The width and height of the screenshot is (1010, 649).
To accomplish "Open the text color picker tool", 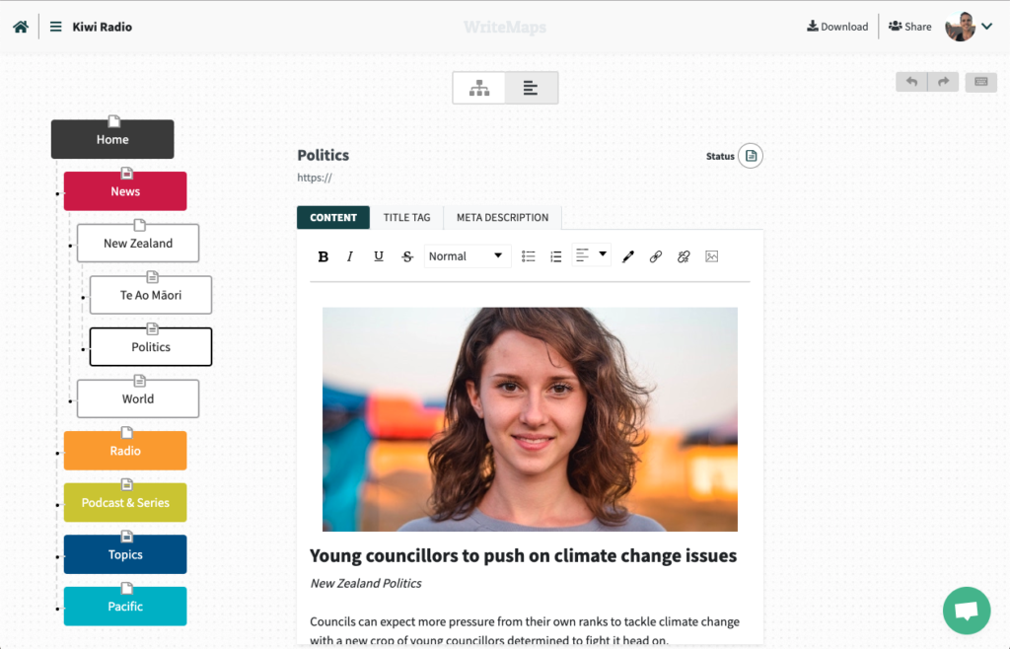I will click(627, 256).
